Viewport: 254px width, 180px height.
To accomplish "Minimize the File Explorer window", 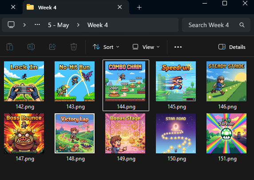I will point(205,3).
